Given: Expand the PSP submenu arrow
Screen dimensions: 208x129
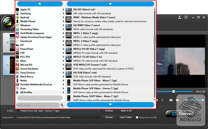Looking at the screenshot, I should click(x=63, y=53).
